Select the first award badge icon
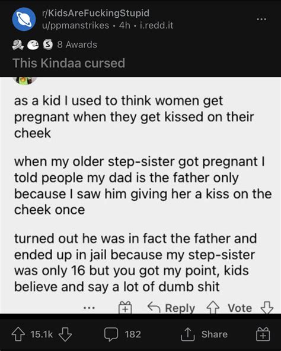The height and width of the screenshot is (351, 281). tap(18, 45)
